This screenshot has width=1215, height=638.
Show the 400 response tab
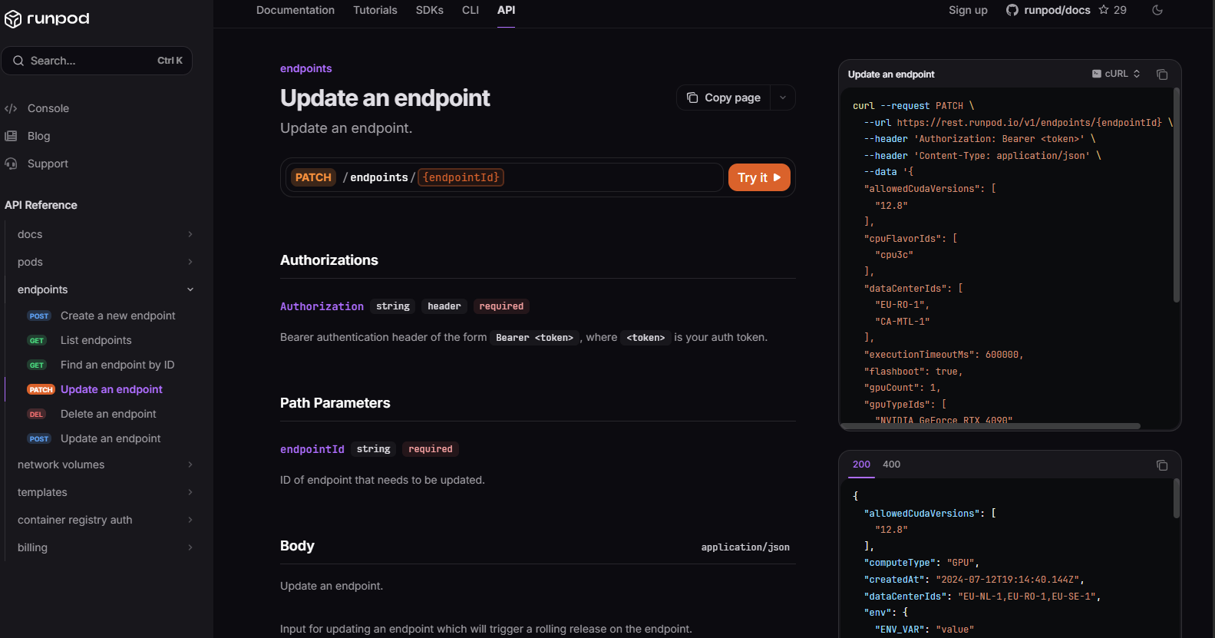click(892, 464)
